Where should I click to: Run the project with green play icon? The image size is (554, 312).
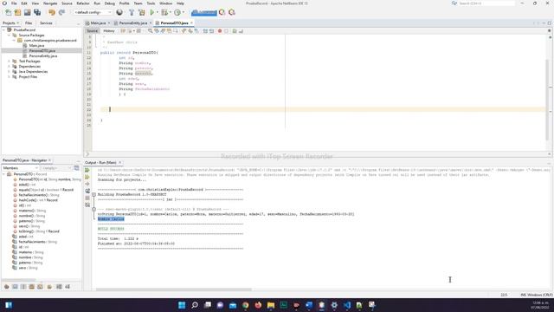[152, 12]
